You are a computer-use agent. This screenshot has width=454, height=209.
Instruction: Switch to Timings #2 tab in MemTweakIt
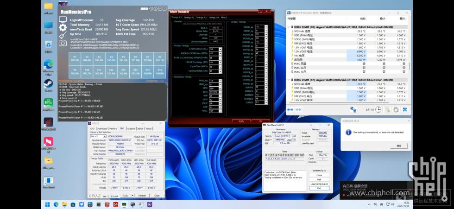pyautogui.click(x=189, y=17)
